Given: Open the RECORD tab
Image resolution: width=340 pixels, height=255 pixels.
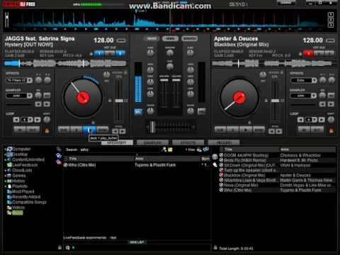Looking at the screenshot, I should [224, 142].
